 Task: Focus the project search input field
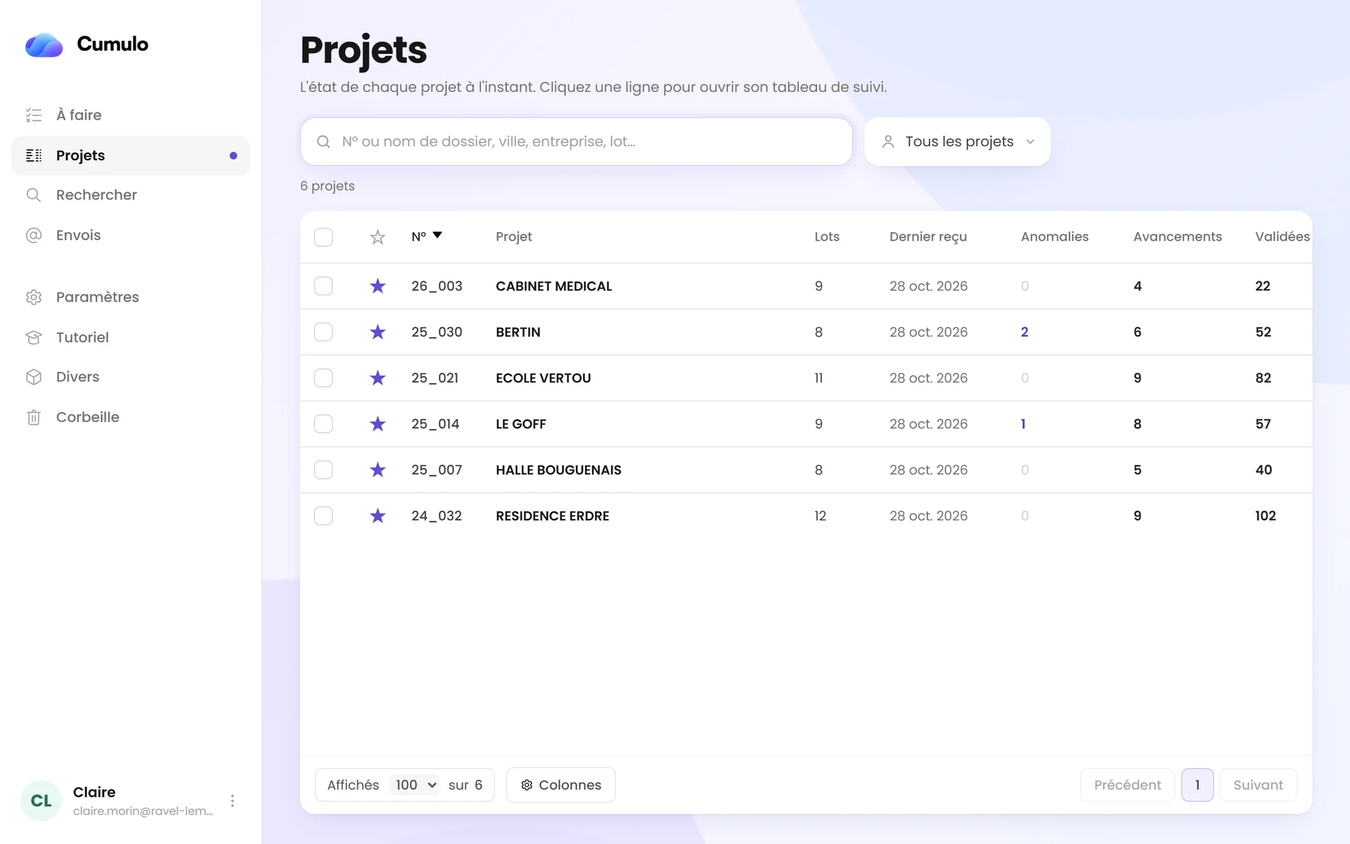coord(577,141)
